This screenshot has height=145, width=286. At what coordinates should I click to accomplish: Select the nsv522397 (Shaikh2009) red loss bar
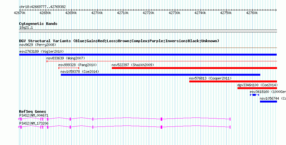point(194,68)
